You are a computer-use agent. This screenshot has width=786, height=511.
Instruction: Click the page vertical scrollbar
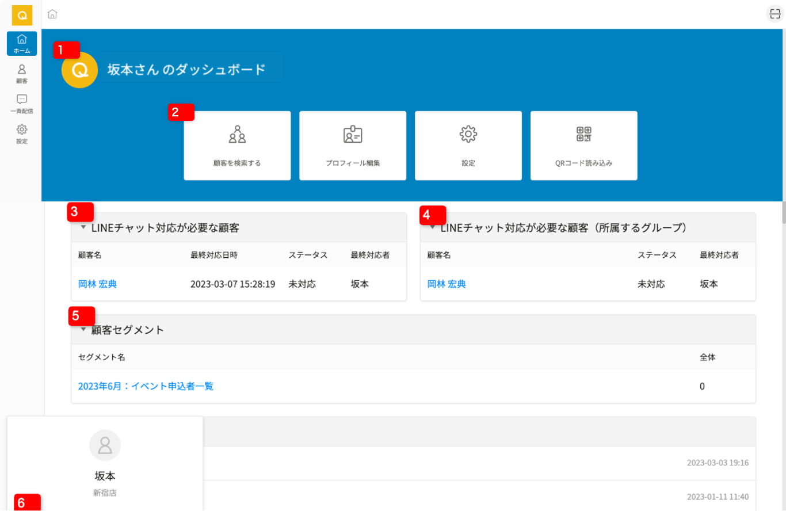point(783,213)
